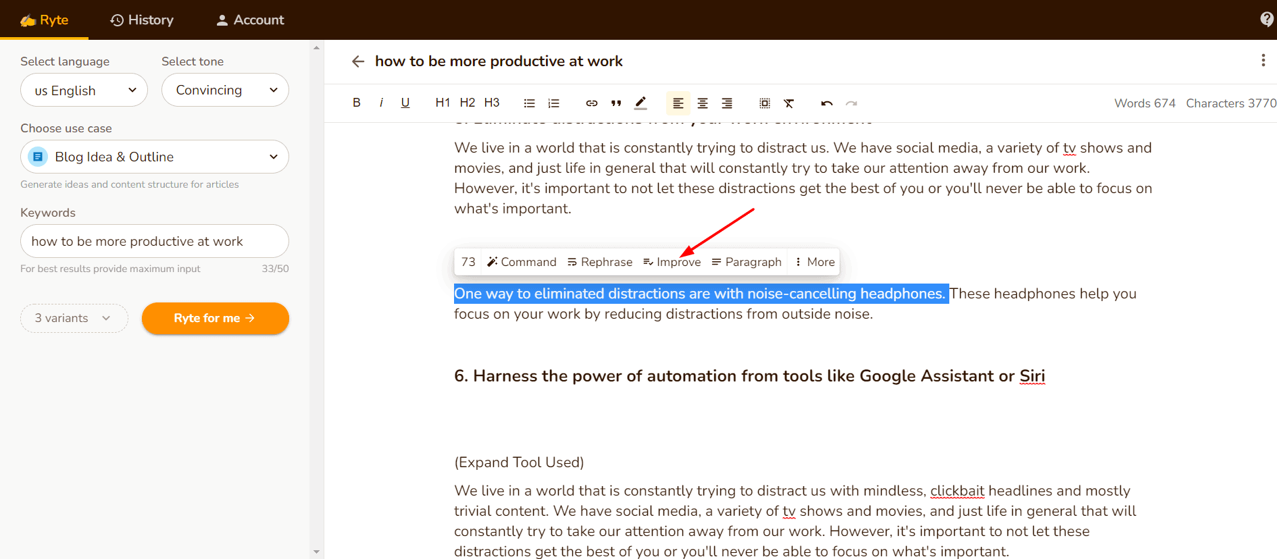
Task: Center align the text
Action: (x=702, y=103)
